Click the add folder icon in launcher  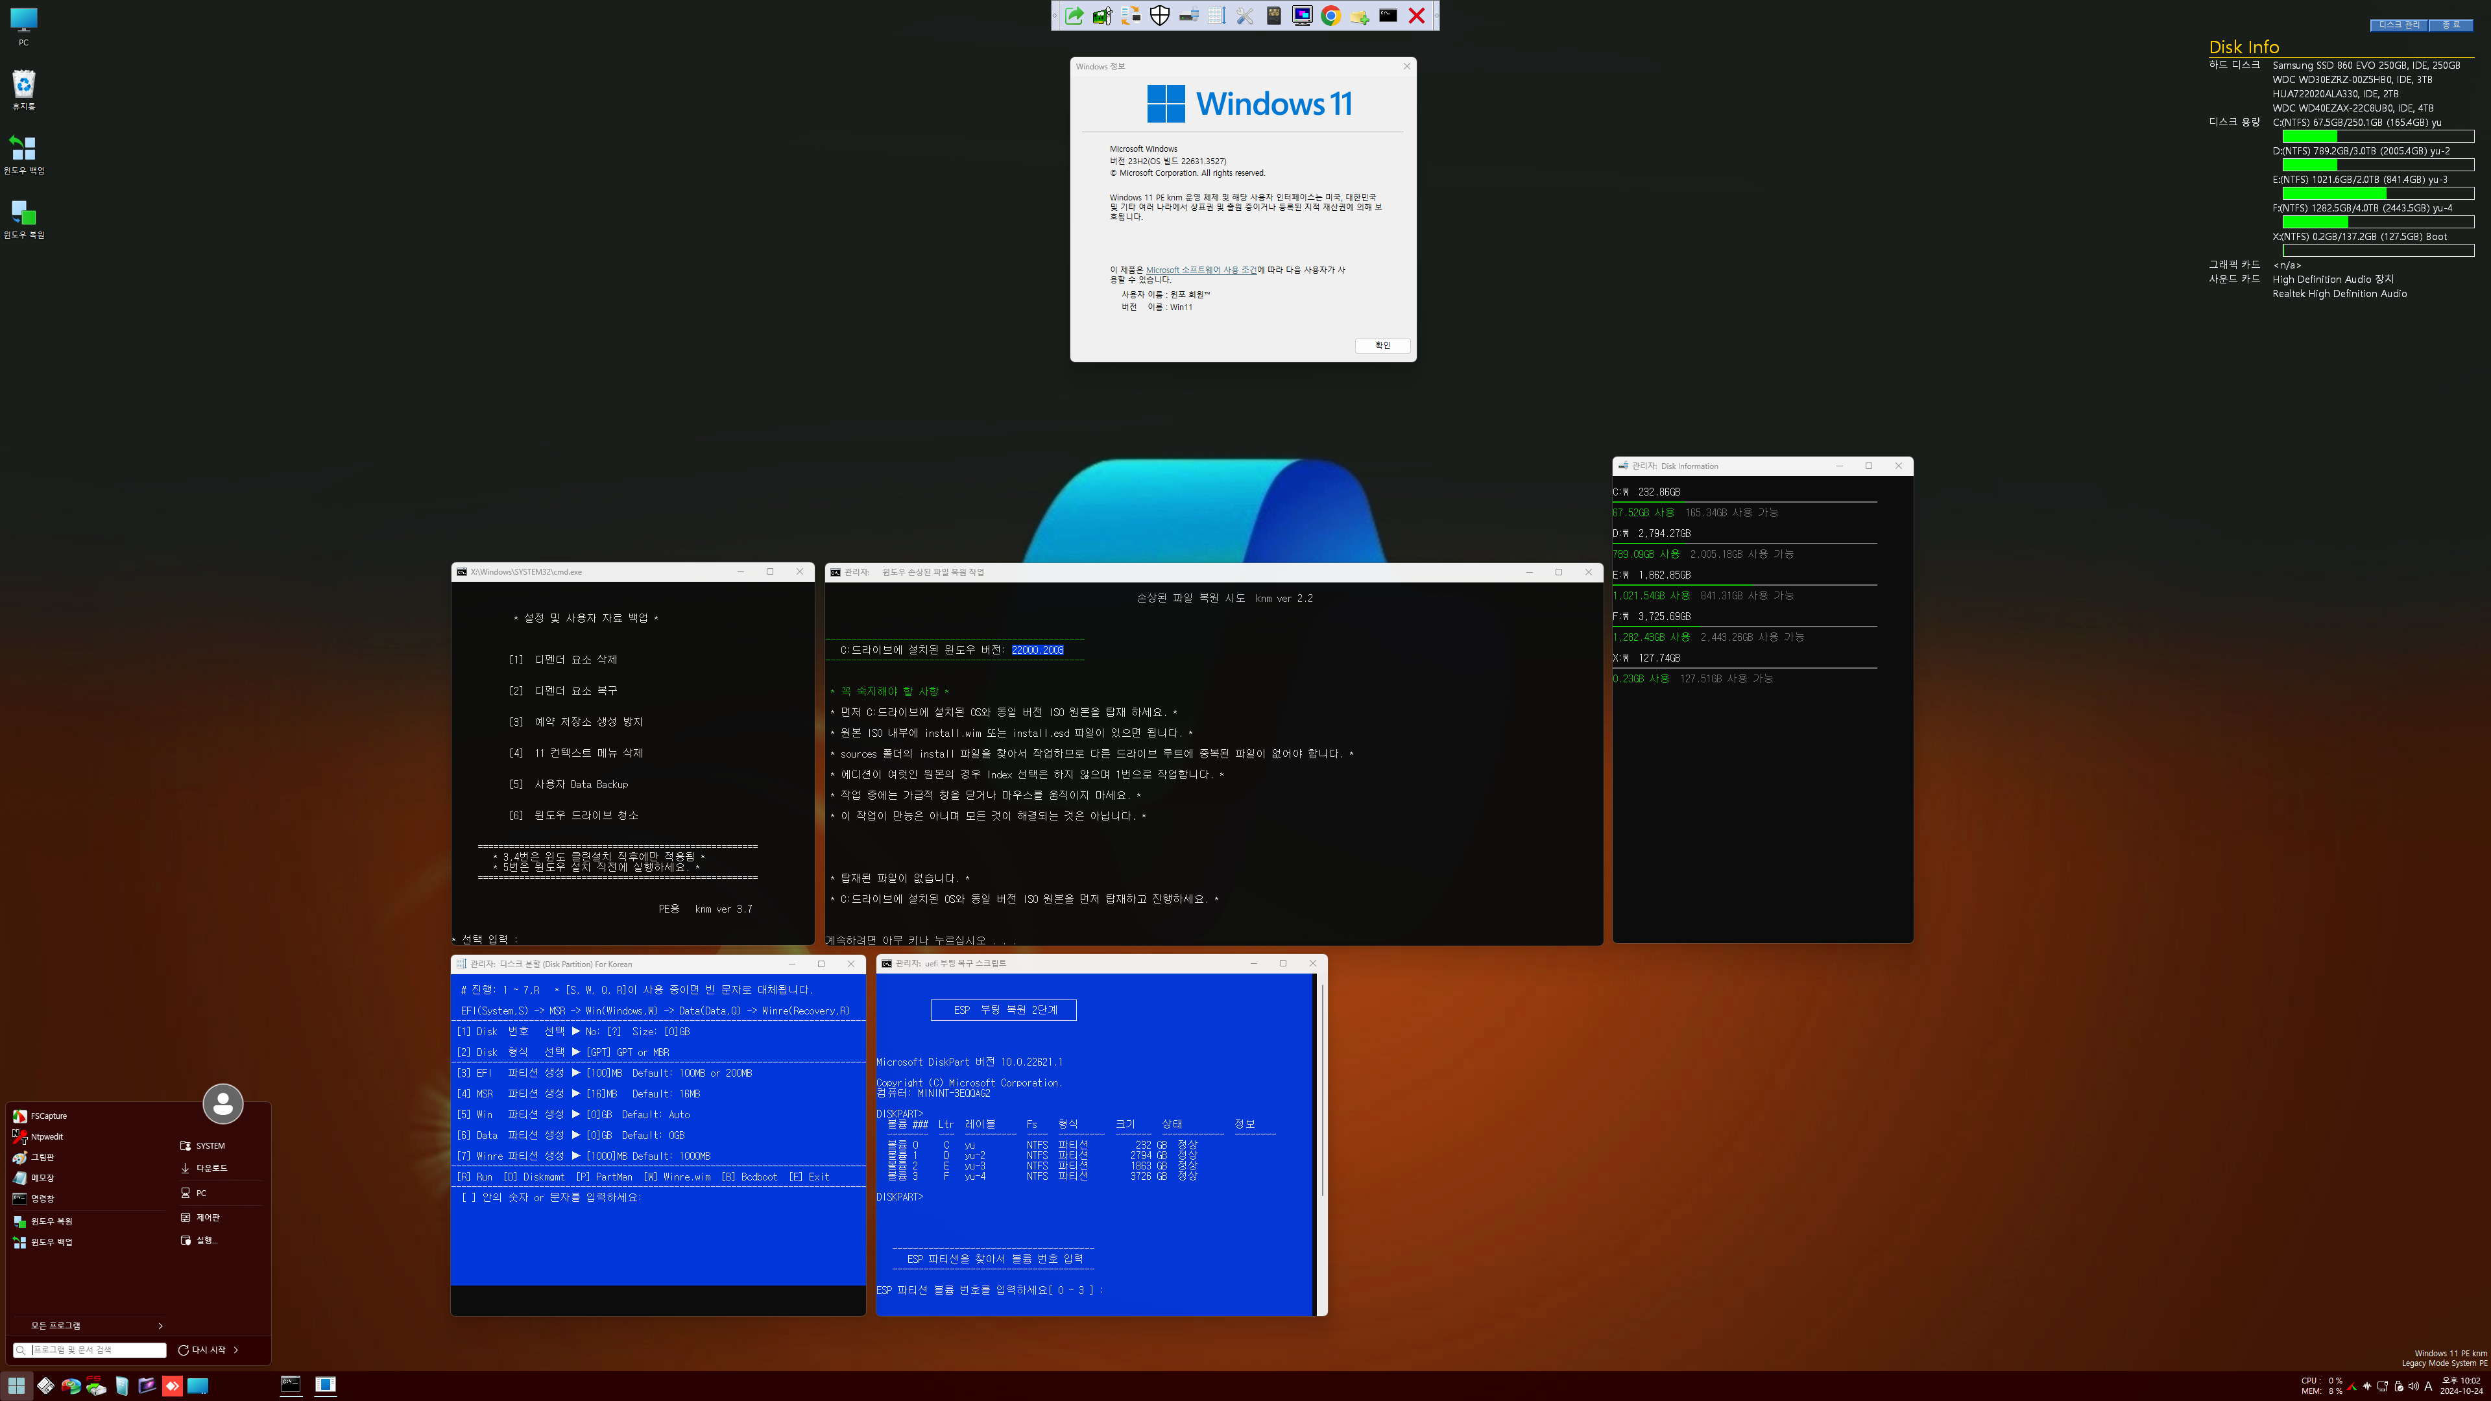[1360, 16]
